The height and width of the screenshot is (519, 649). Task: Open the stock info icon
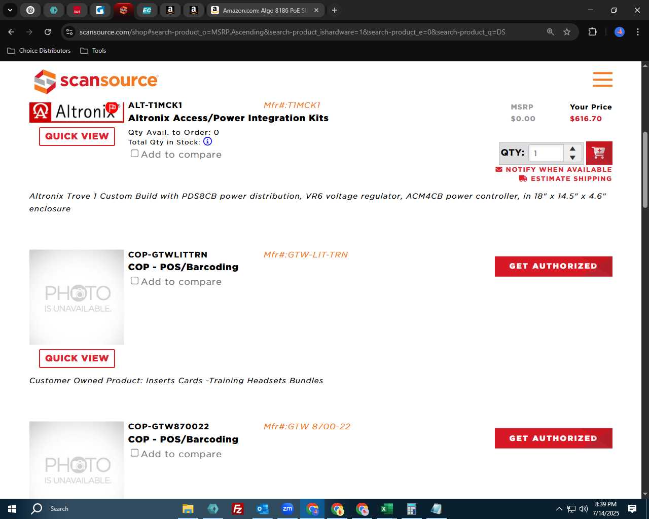(207, 141)
